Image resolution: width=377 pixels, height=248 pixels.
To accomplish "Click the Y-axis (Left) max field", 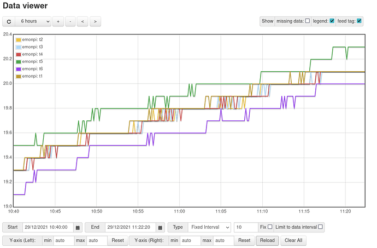I will [x=97, y=240].
